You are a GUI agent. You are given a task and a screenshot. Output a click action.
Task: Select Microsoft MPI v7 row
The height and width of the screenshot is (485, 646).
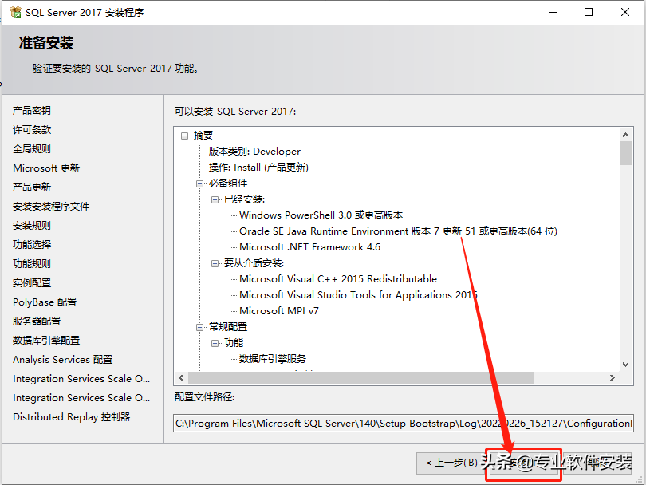(x=279, y=310)
